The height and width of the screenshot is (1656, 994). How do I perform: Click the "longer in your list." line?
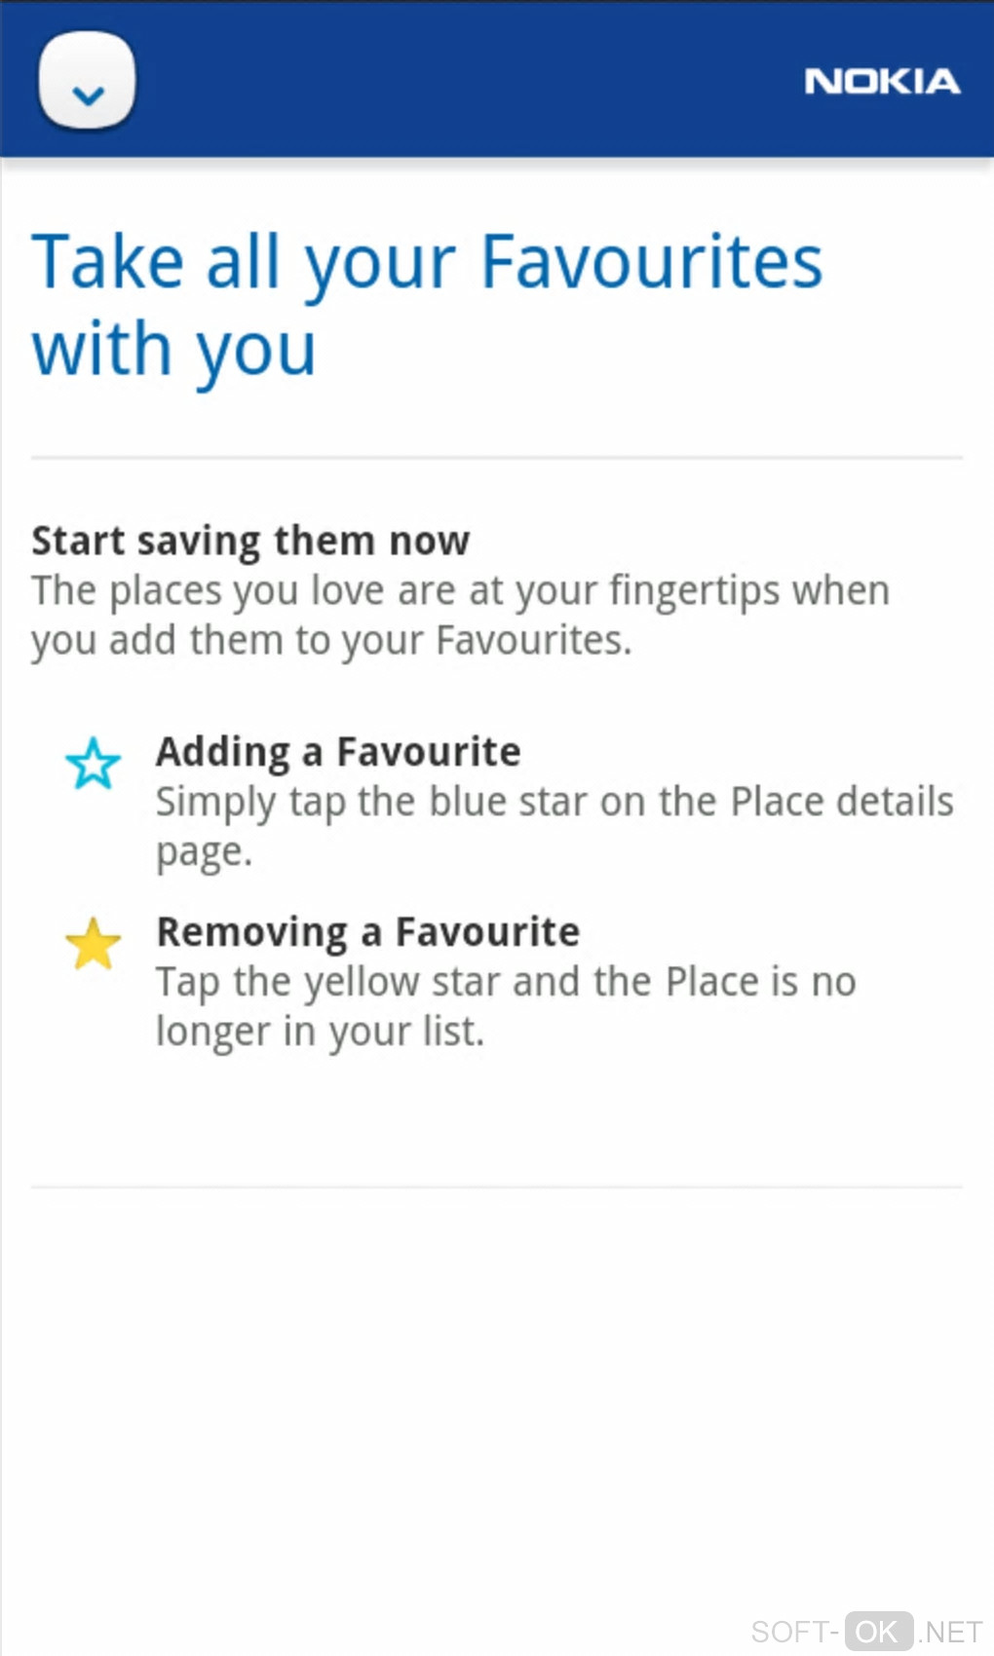[x=320, y=1032]
